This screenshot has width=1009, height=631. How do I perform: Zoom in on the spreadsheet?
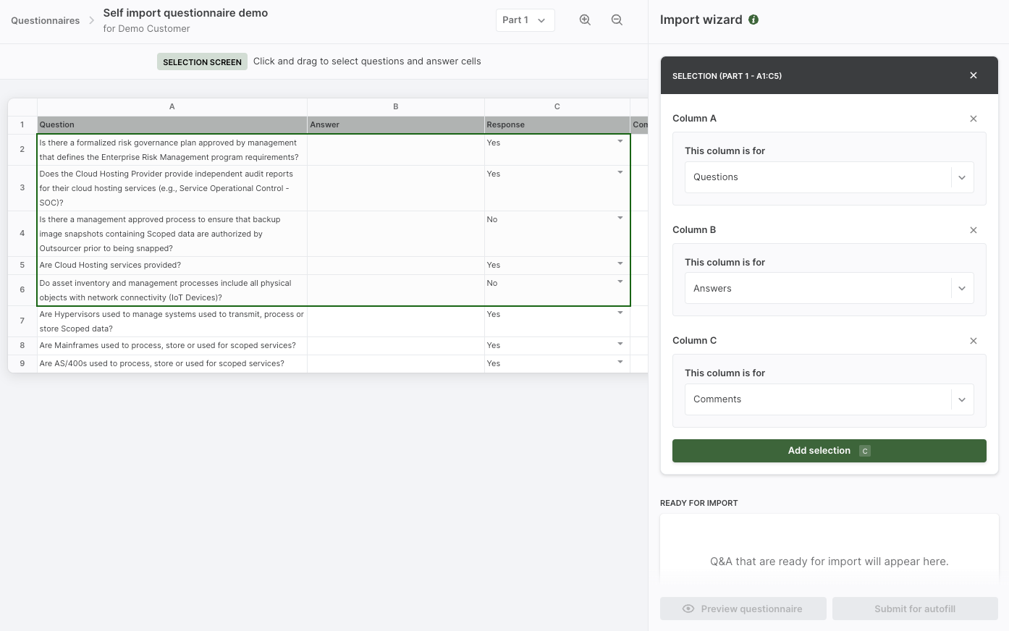click(x=585, y=20)
